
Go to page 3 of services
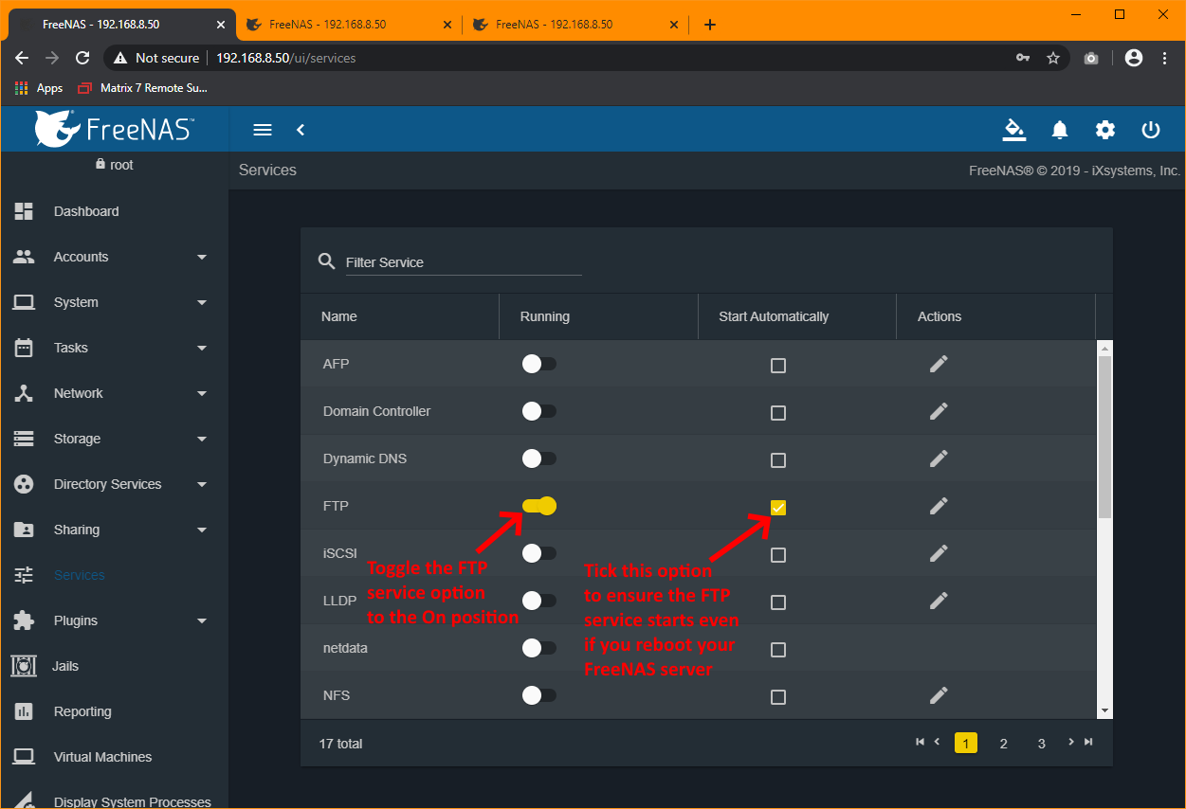pos(1041,744)
